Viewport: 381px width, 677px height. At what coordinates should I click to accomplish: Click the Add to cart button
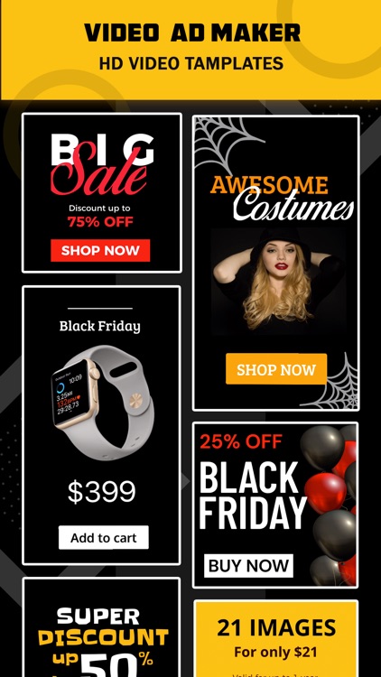click(x=104, y=538)
